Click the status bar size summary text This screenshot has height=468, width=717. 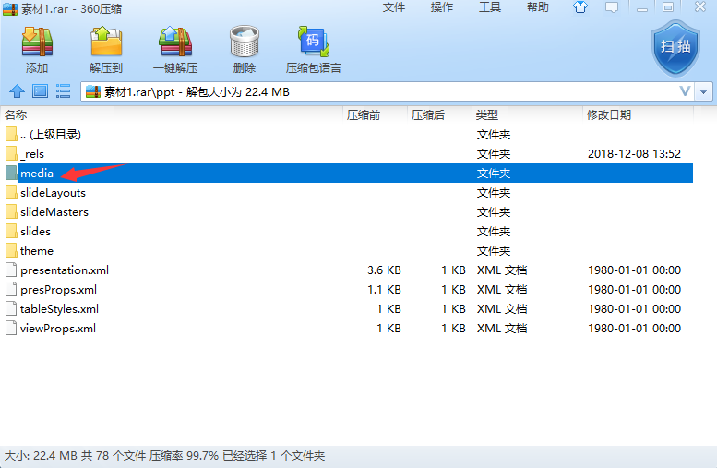(x=164, y=456)
